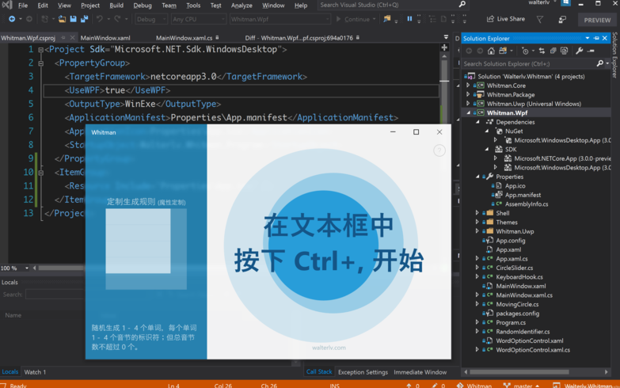Open Properties wrench in Solution Explorer
The image size is (620, 388).
tap(580, 51)
